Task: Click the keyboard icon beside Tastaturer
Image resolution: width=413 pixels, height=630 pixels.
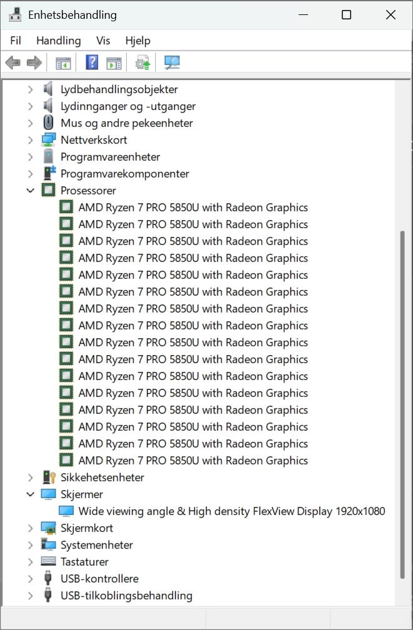Action: point(48,562)
